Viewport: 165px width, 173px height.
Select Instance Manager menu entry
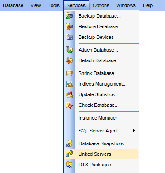[101, 118]
